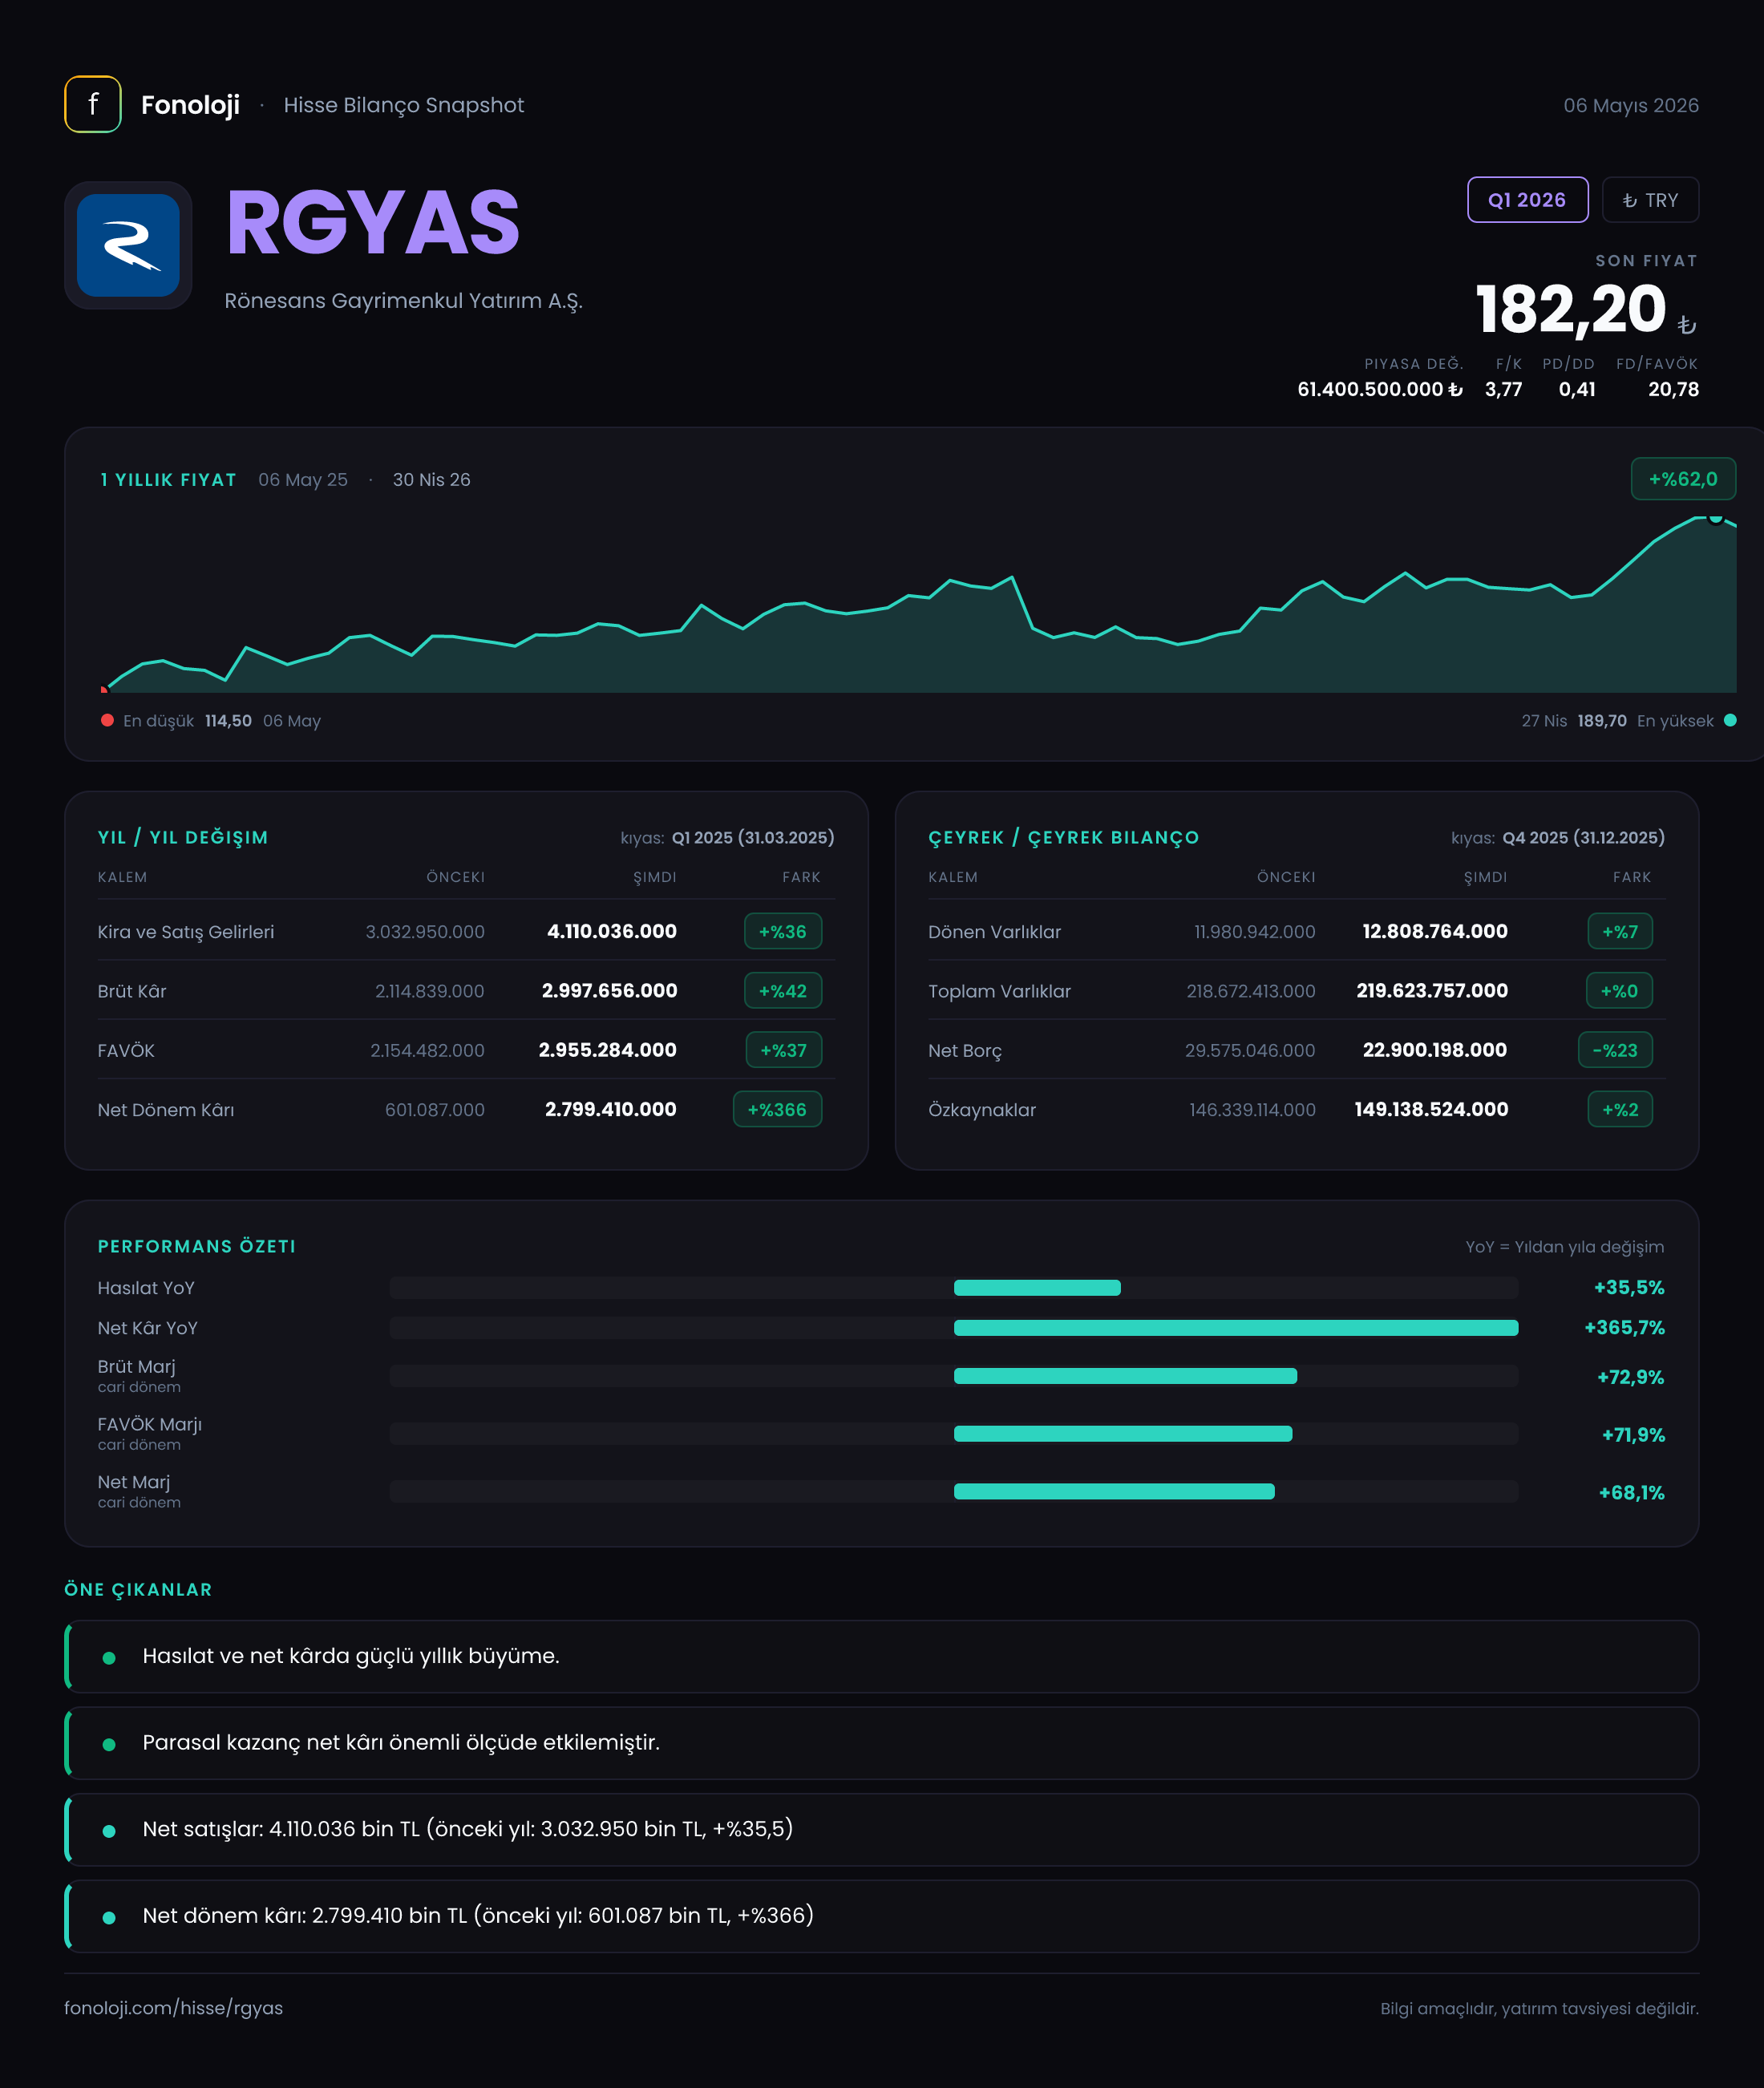Click the '30 Nis 26' chart end date
The width and height of the screenshot is (1764, 2088).
coord(431,480)
